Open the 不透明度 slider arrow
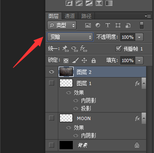Screen dimensions: 154x153 (x=139, y=37)
